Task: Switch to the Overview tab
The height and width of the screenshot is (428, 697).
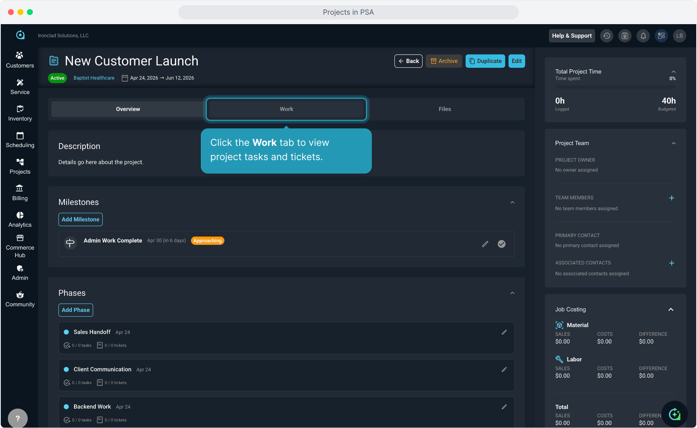Action: coord(128,109)
